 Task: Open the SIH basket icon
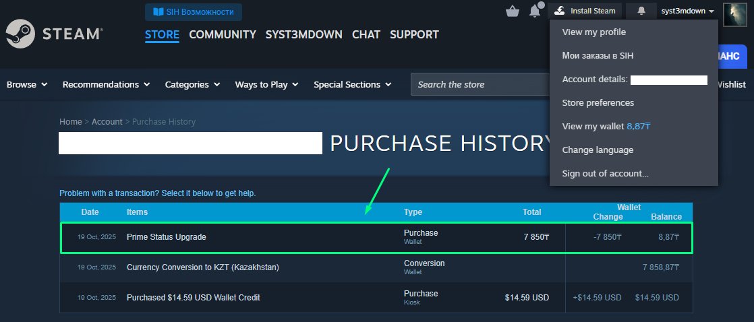[x=513, y=11]
